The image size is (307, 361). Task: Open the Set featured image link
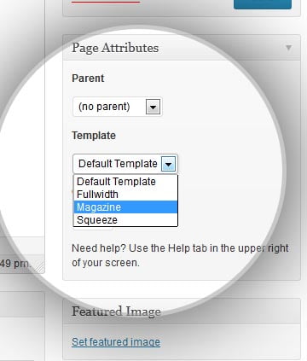coord(116,341)
